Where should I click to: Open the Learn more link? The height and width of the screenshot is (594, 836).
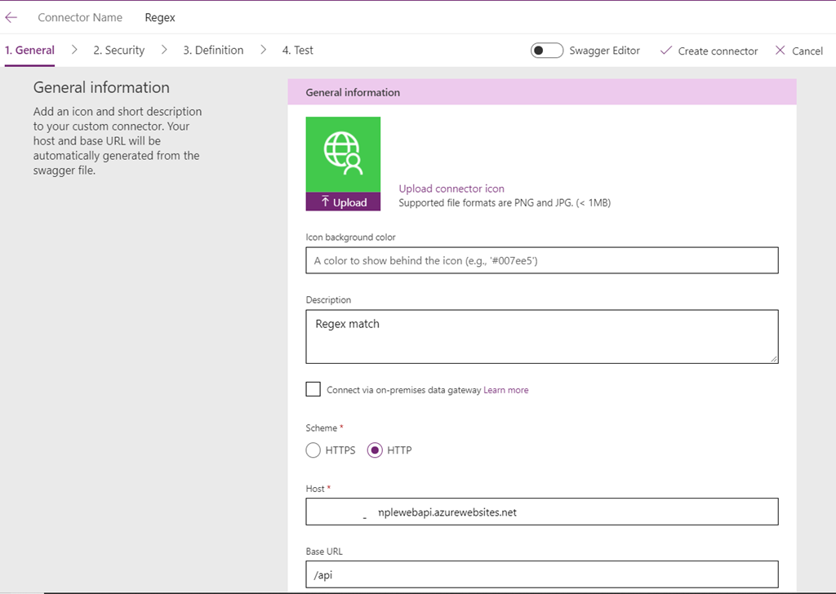tap(506, 390)
